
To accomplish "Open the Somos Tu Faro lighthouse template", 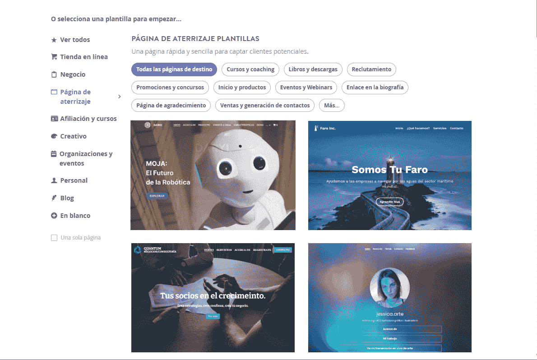I will click(390, 175).
